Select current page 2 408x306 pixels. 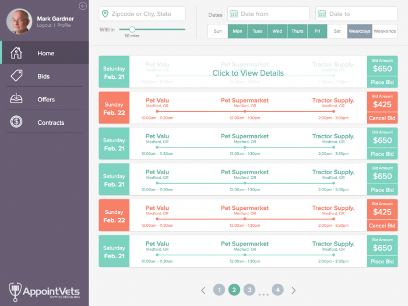(x=234, y=290)
